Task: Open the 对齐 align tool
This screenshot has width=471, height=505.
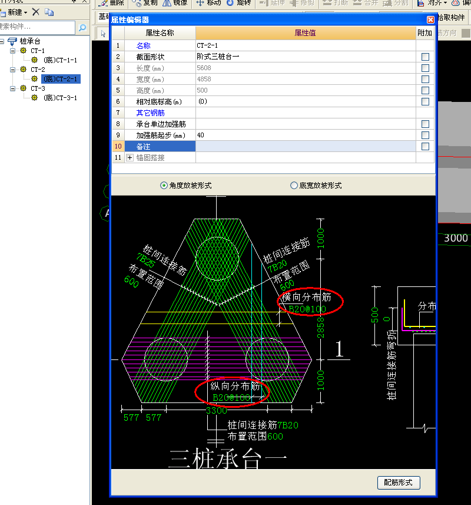Action: 432,3
